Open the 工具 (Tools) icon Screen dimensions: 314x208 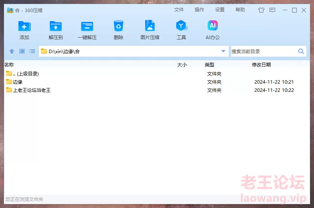pyautogui.click(x=181, y=25)
